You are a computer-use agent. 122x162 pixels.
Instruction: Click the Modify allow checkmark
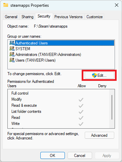(81, 100)
